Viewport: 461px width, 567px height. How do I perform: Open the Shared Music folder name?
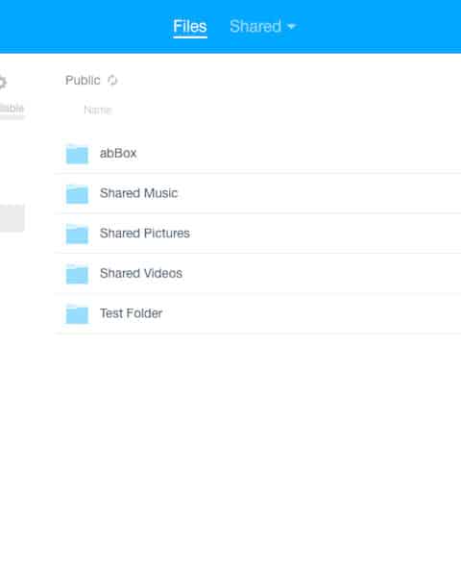point(138,193)
